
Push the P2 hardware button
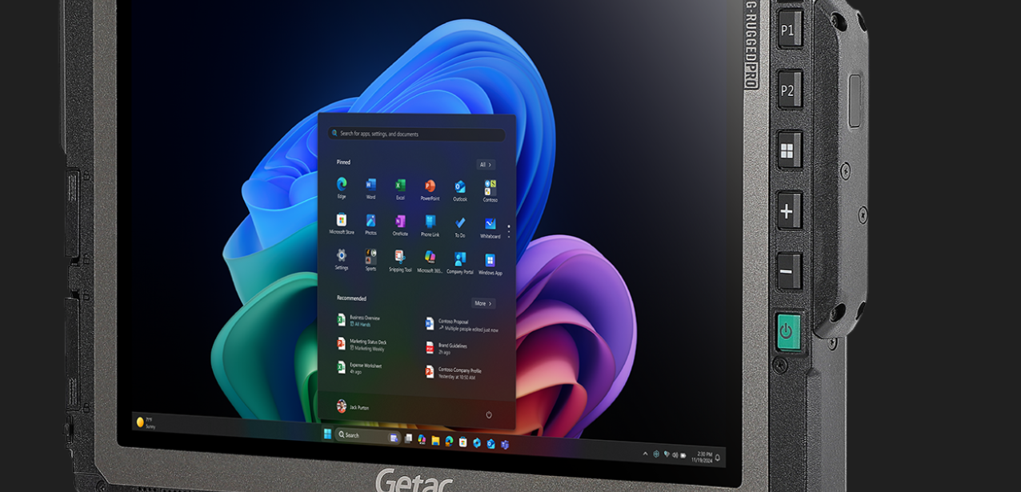(x=788, y=90)
